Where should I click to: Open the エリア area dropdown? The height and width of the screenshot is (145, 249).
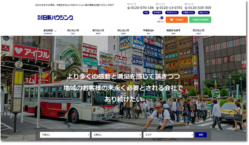click(168, 135)
